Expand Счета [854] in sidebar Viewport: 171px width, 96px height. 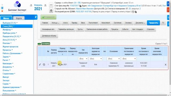[x=17, y=26]
